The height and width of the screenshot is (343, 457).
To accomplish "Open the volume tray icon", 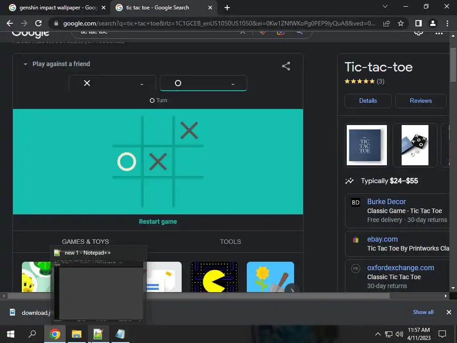I will click(x=399, y=334).
